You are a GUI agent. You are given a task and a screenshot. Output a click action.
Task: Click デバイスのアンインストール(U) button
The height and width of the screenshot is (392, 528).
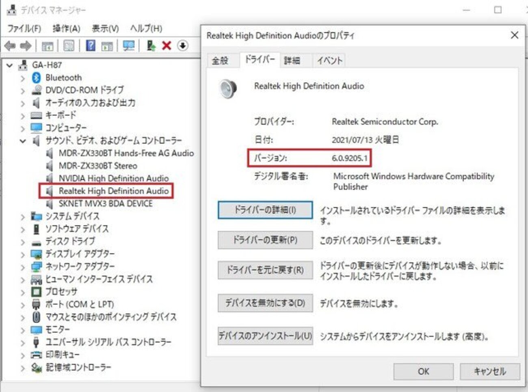point(265,336)
